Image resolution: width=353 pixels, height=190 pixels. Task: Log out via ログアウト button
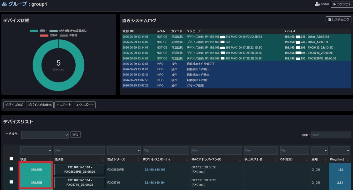coord(342,4)
